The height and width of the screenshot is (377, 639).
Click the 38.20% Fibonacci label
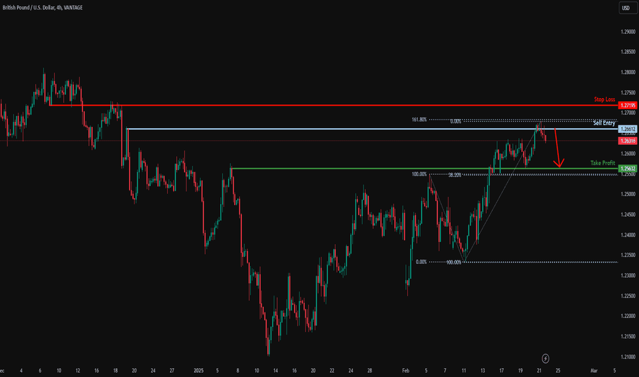point(455,175)
